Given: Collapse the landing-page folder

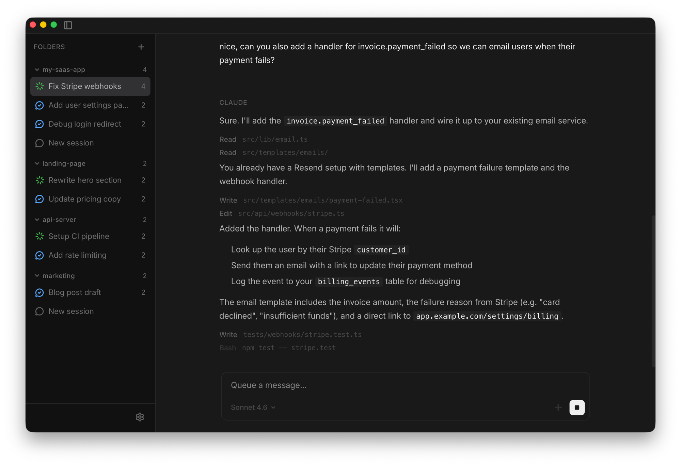Looking at the screenshot, I should [x=37, y=163].
